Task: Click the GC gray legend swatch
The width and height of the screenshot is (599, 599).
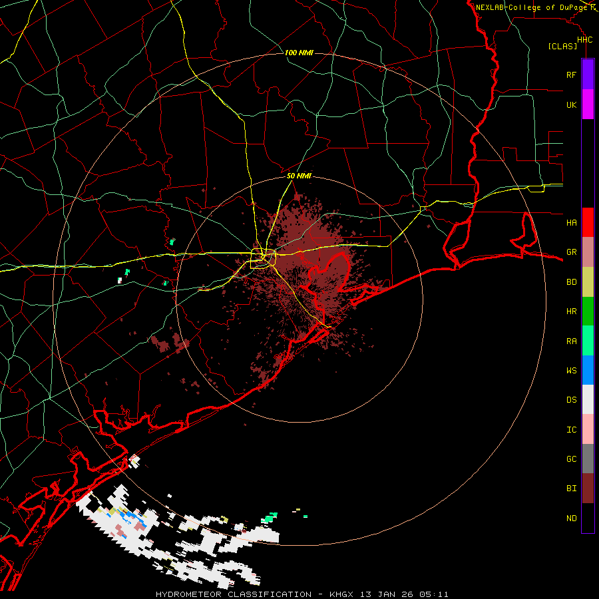Action: (x=588, y=459)
